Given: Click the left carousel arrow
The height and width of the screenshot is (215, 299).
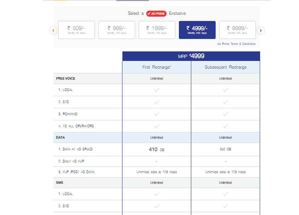Looking at the screenshot, I should point(53,30).
